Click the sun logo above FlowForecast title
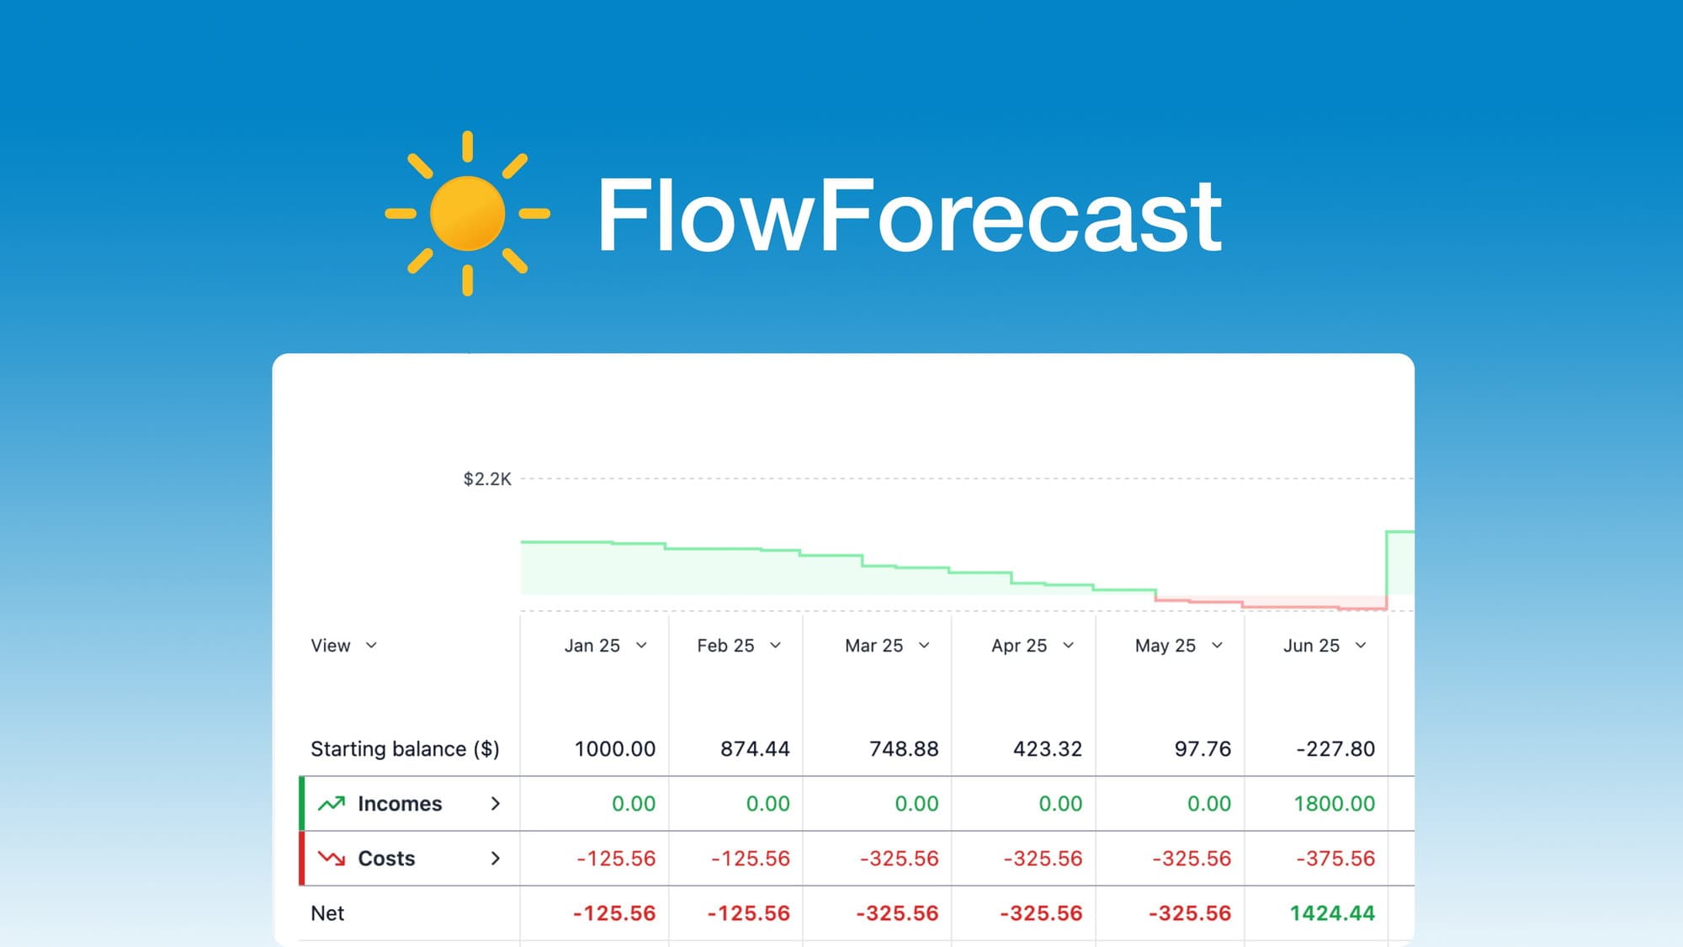Screen dimensions: 1683x947 pyautogui.click(x=467, y=215)
